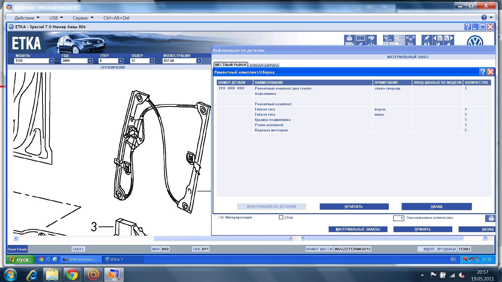The image size is (502, 282).
Task: Click parts panel scrollbar right arrow
Action: (x=485, y=238)
